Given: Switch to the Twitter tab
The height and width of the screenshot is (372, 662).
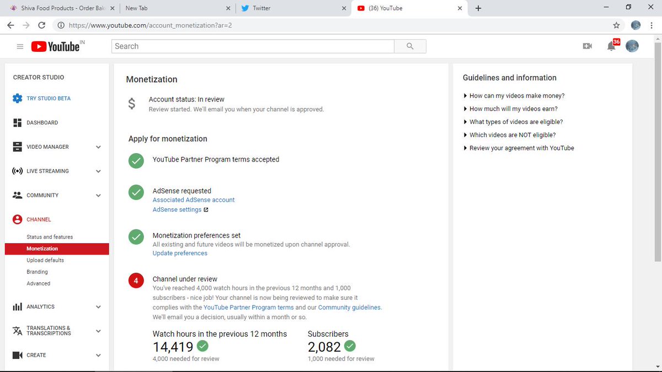Looking at the screenshot, I should click(x=292, y=8).
